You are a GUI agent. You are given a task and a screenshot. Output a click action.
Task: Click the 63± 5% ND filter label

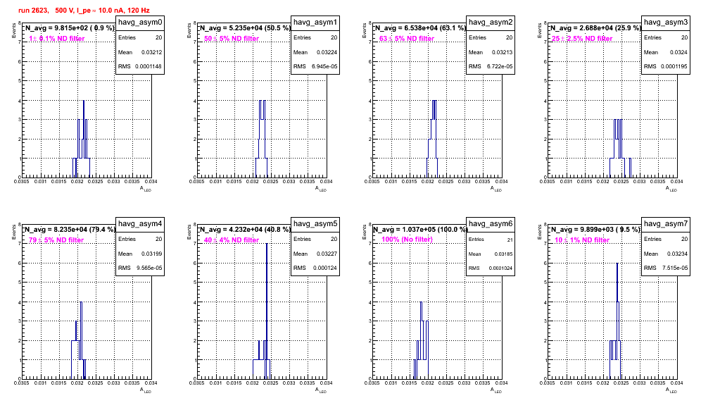point(407,39)
